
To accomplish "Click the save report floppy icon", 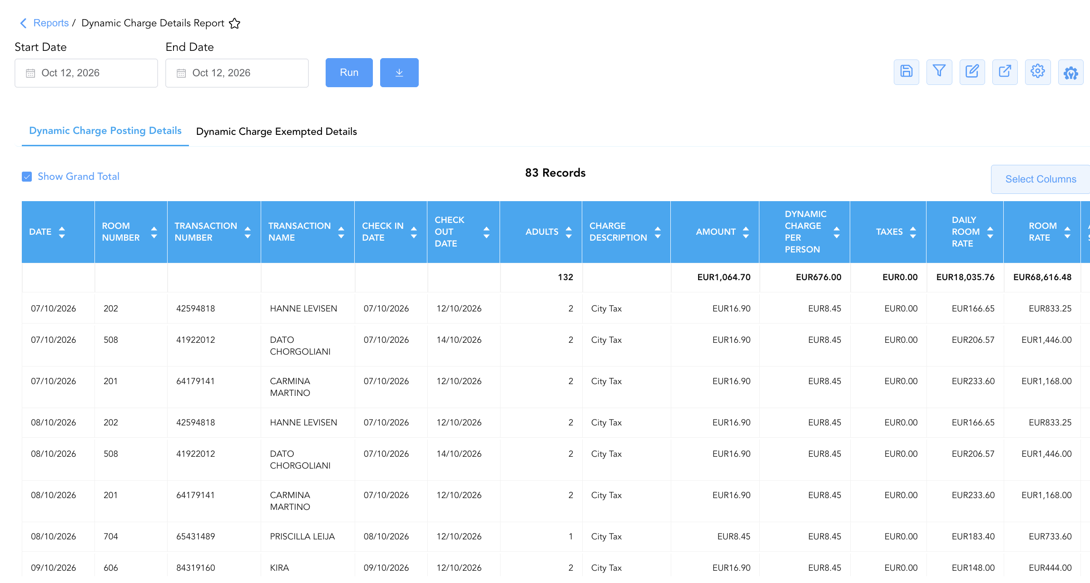I will pyautogui.click(x=906, y=72).
